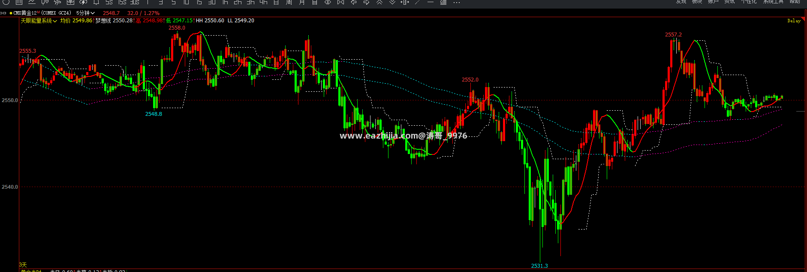
Task: Open the 5分钟 period dropdown
Action: pos(85,13)
